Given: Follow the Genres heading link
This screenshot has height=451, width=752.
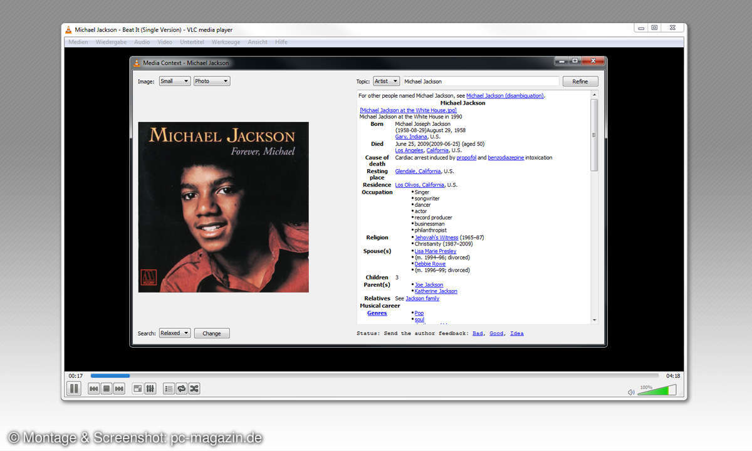Looking at the screenshot, I should tap(377, 313).
